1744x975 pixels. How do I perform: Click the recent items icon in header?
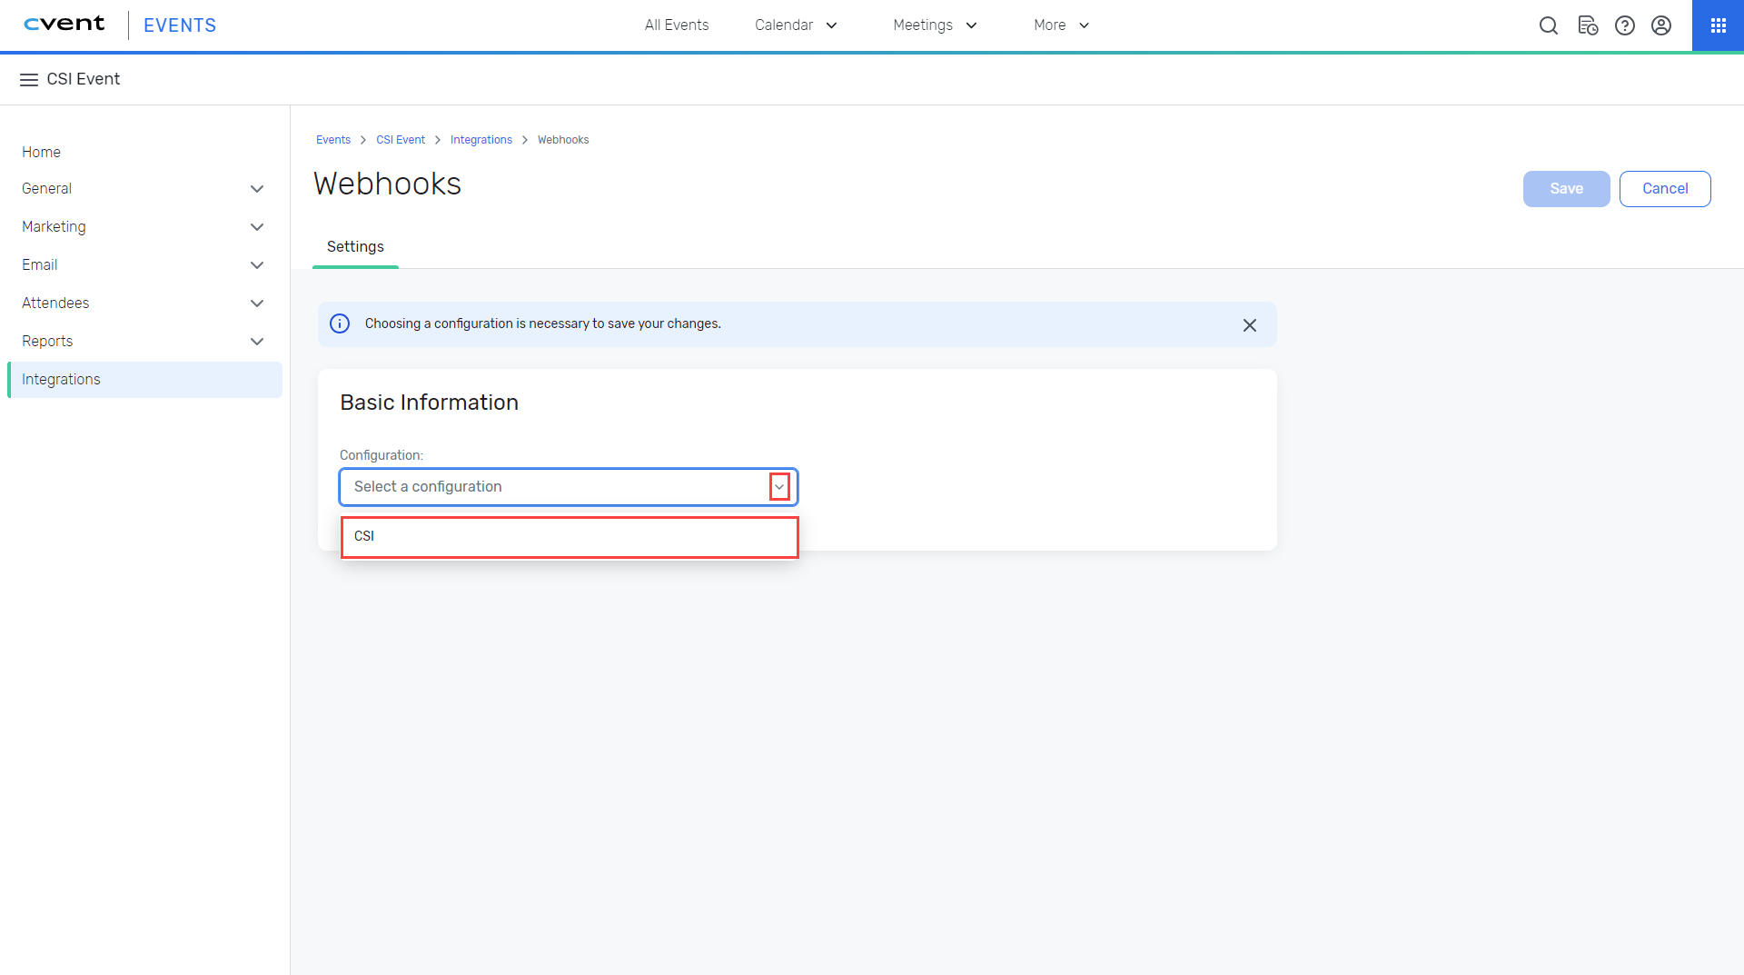pos(1587,25)
